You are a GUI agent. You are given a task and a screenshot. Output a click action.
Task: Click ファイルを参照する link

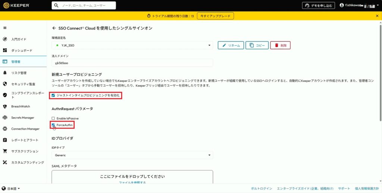tap(132, 182)
